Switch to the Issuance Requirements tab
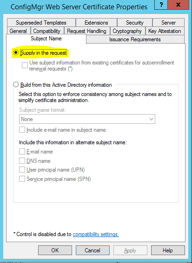 pos(135,39)
